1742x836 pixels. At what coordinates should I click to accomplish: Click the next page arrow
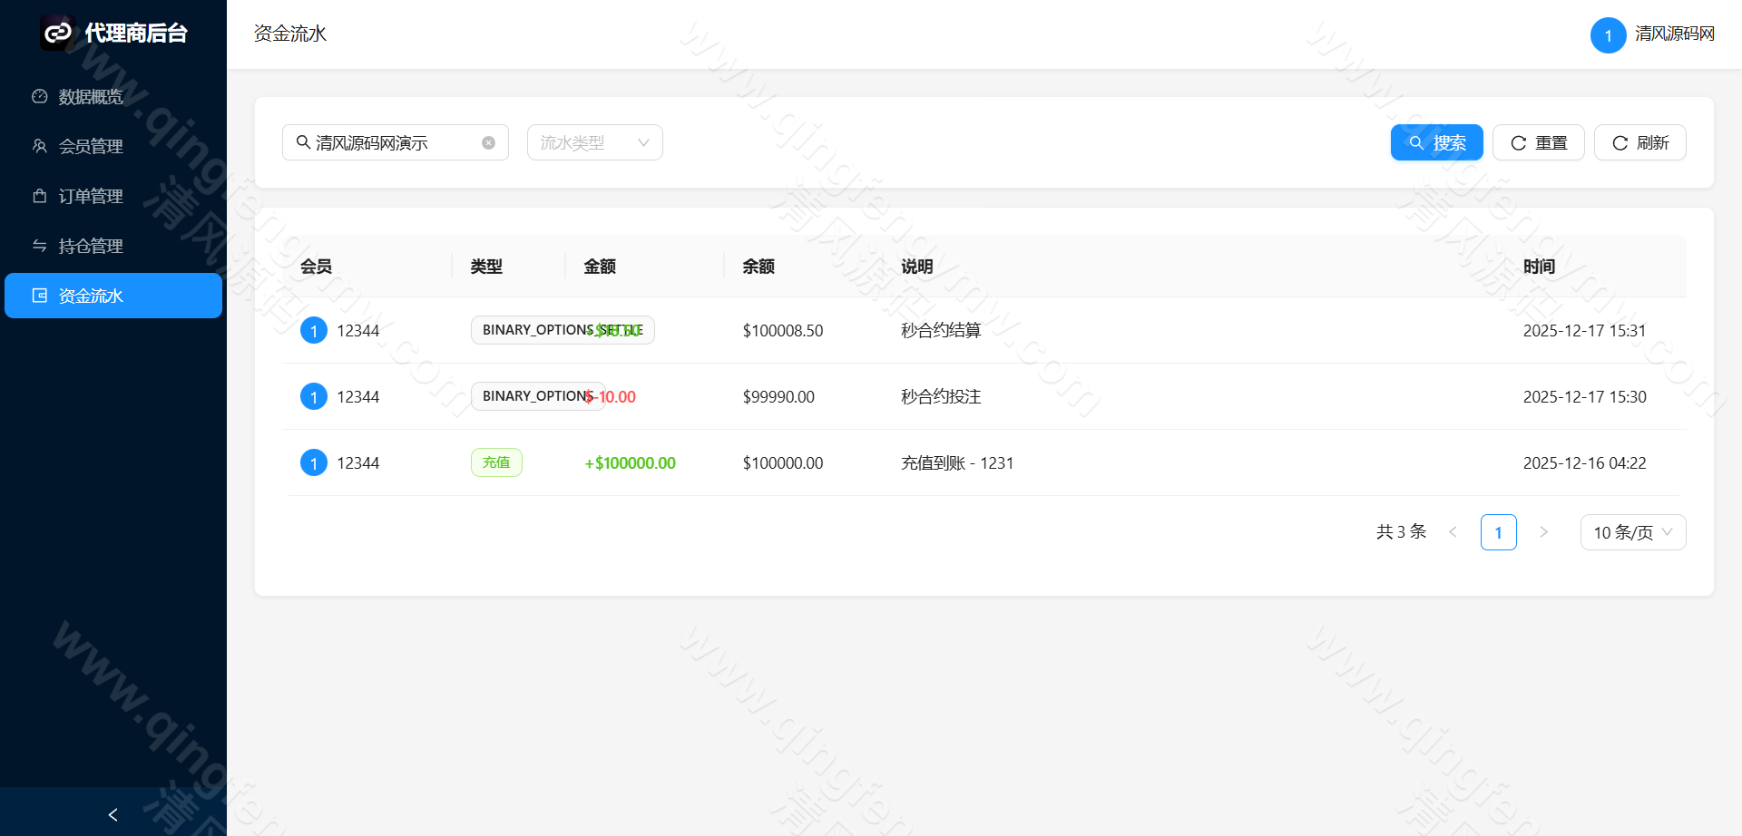pos(1543,532)
